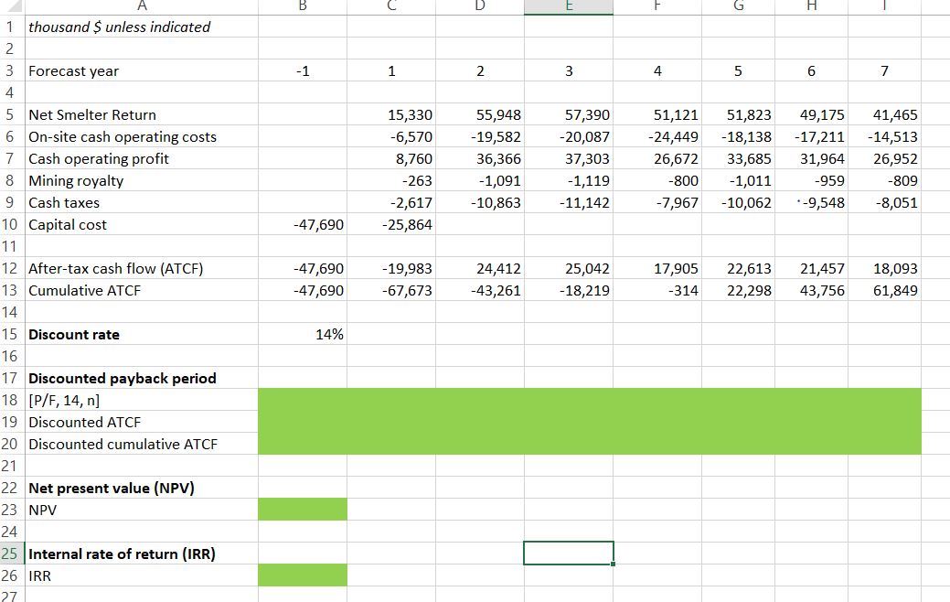Select the cell showing 55,948
This screenshot has height=602, width=950.
coord(480,114)
